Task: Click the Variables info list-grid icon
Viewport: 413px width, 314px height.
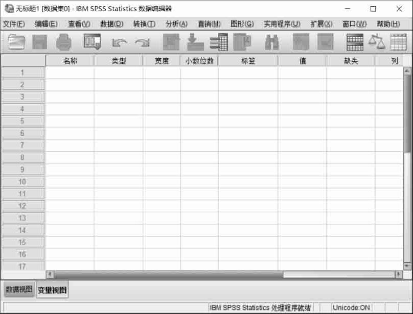Action: coord(219,42)
